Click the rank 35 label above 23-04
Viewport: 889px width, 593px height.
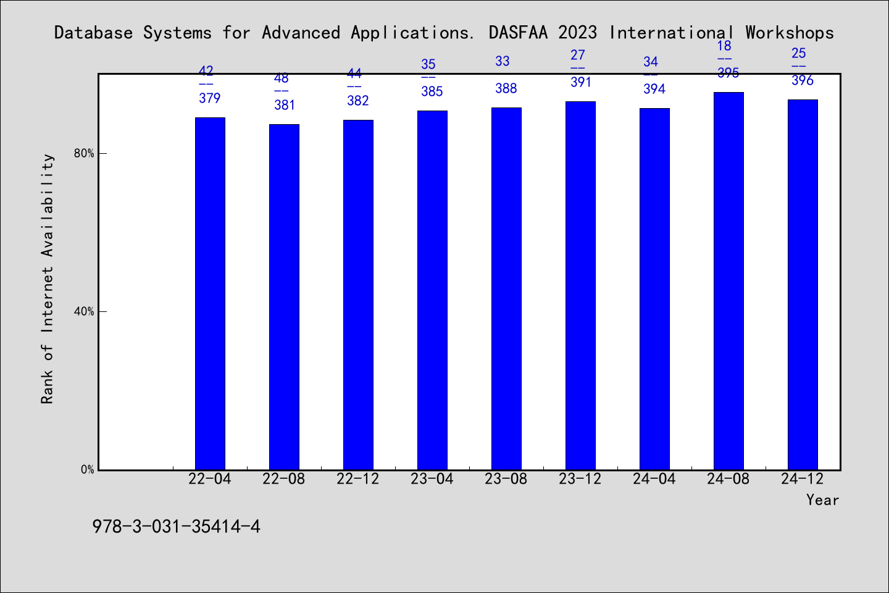pos(428,64)
